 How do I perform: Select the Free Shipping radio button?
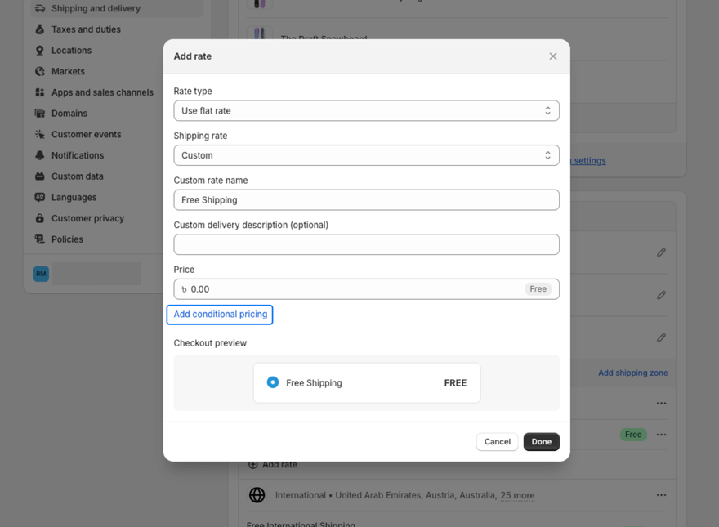tap(273, 382)
